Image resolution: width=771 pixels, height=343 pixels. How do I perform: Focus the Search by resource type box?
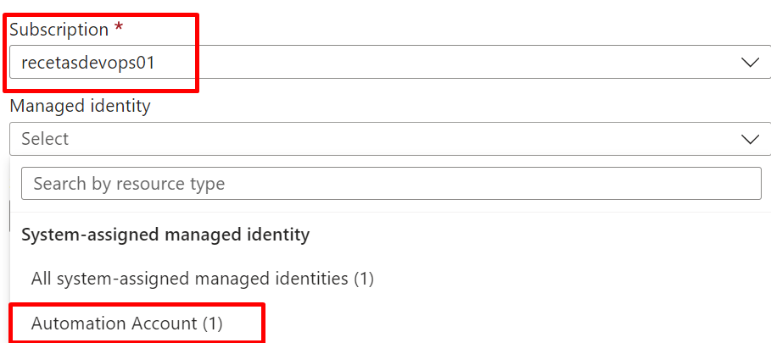[391, 184]
